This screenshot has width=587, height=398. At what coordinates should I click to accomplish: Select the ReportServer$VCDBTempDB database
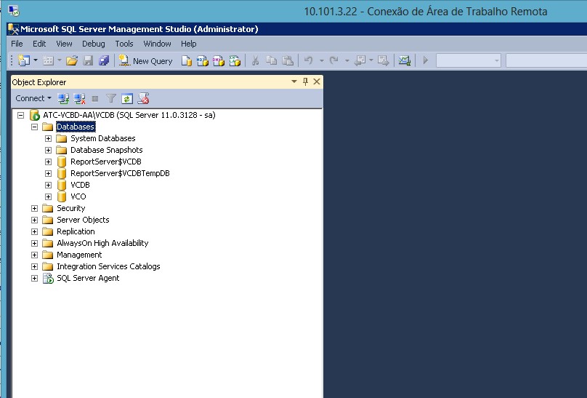coord(120,173)
